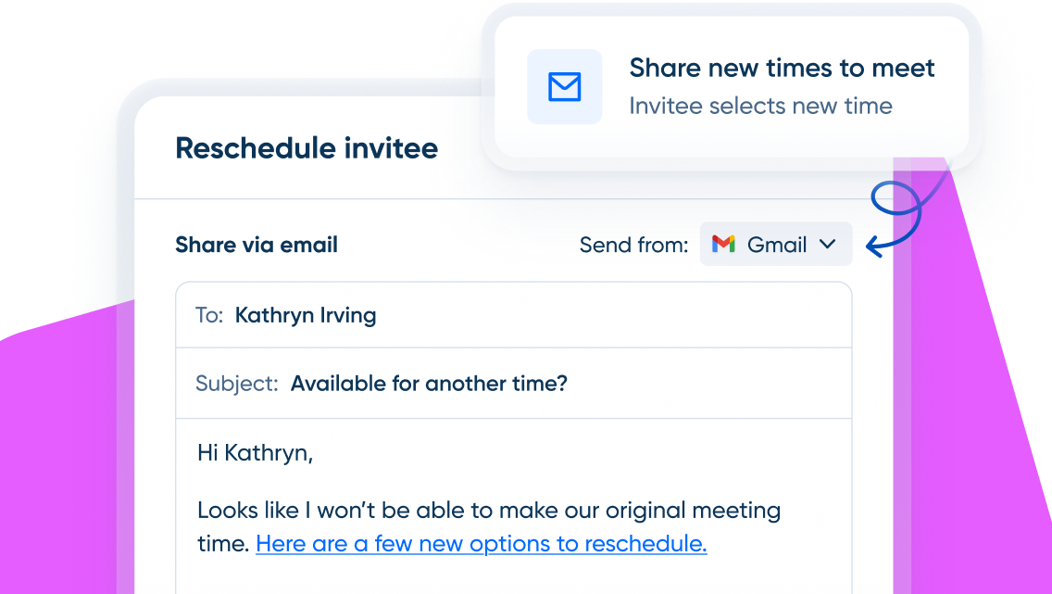Click the Share new times to meet heading
The height and width of the screenshot is (594, 1052).
[x=782, y=68]
